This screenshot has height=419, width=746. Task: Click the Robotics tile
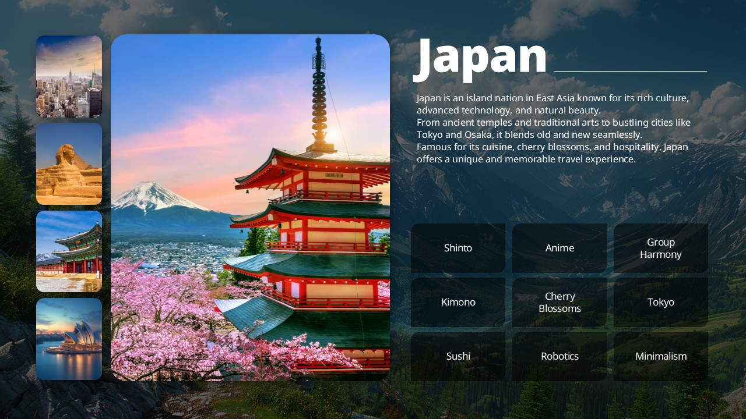[559, 356]
